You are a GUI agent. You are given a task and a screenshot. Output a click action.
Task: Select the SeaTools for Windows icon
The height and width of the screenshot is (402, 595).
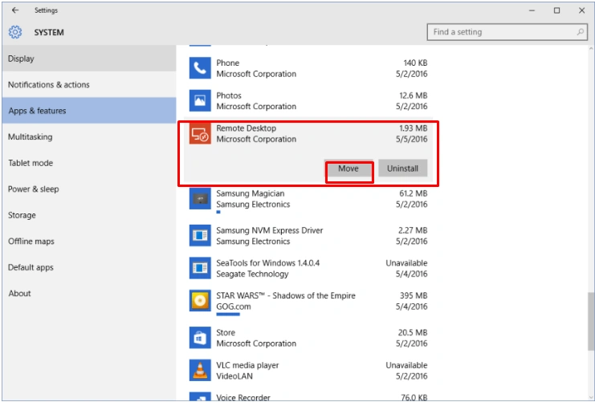(200, 268)
